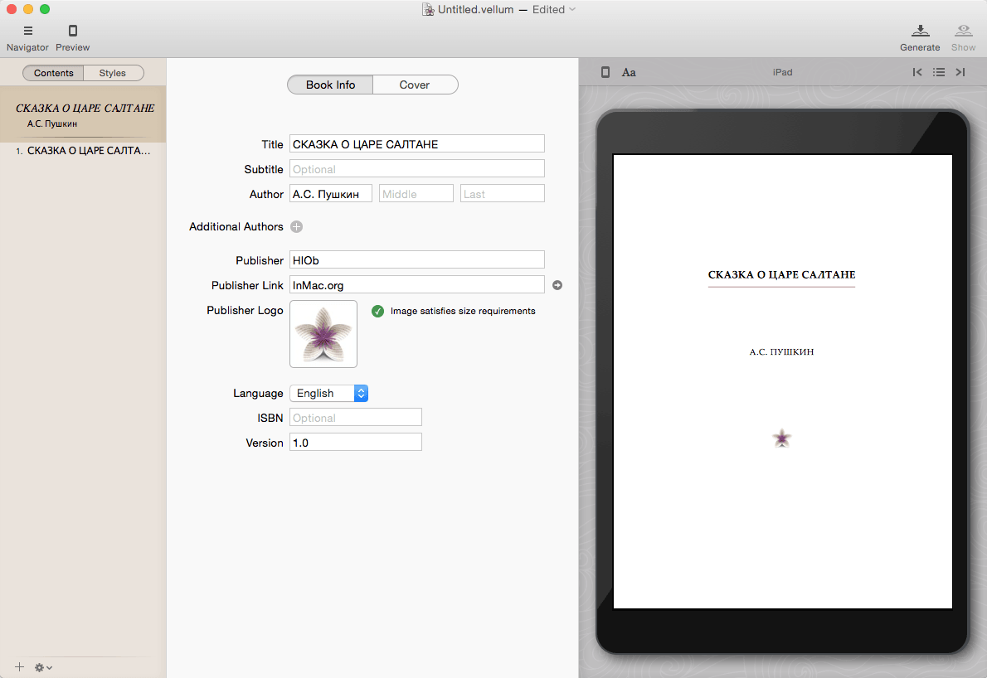Jump to last page in preview
The image size is (987, 678).
[960, 72]
